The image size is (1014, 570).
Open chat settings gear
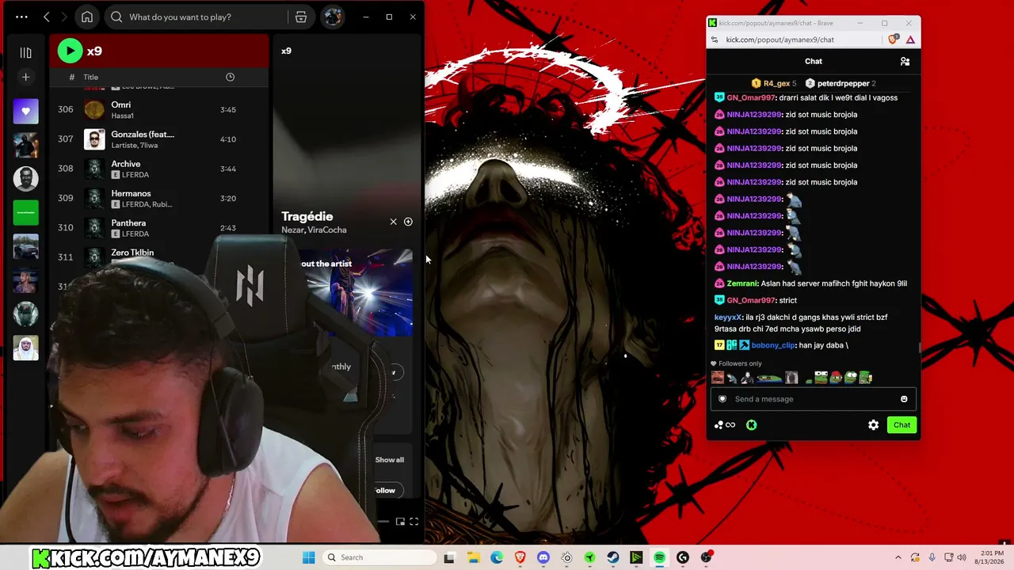(x=873, y=425)
